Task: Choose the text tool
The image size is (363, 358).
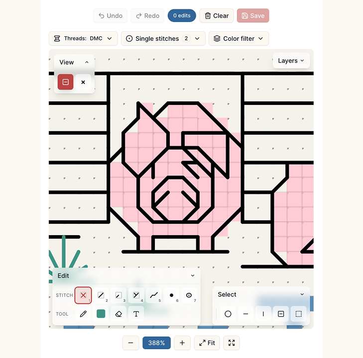Action: (x=136, y=314)
